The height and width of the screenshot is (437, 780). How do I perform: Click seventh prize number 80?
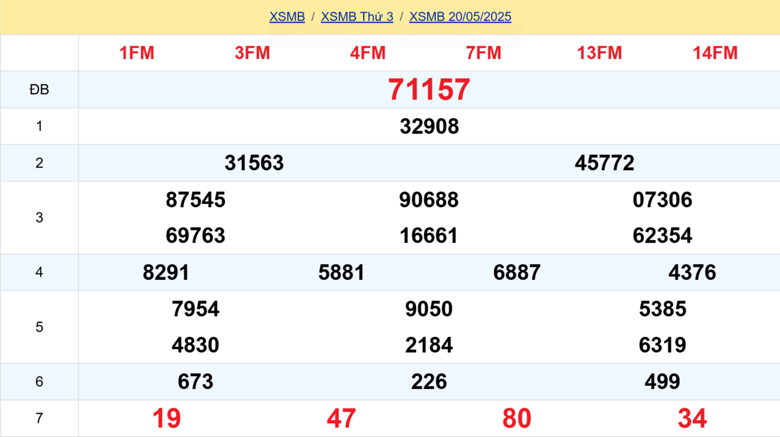(517, 419)
